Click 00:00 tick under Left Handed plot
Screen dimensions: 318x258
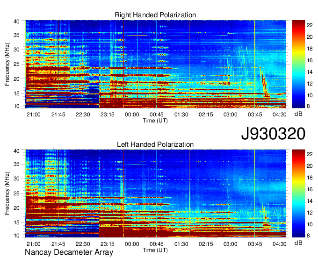click(132, 244)
